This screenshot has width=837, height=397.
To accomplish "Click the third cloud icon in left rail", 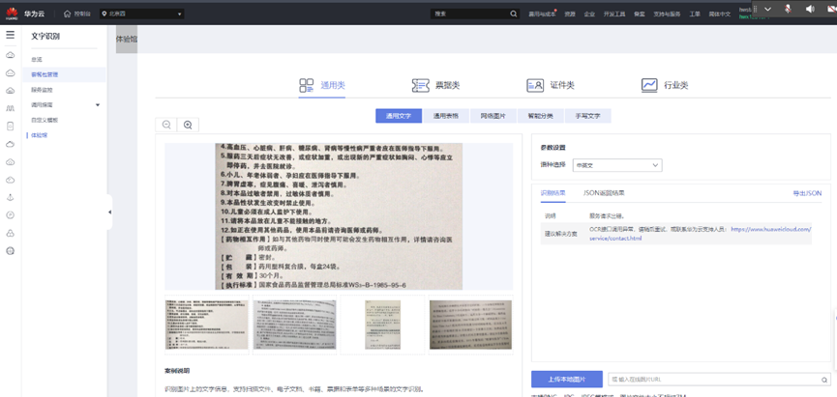I will [x=10, y=91].
